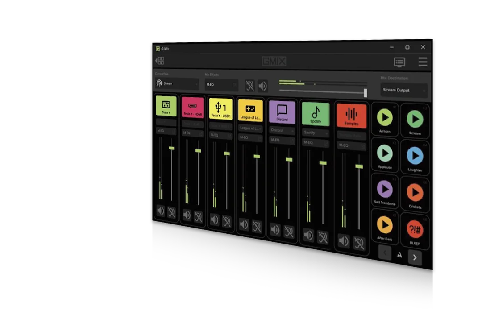
Task: Select the League of Legends channel tile
Action: click(x=250, y=110)
